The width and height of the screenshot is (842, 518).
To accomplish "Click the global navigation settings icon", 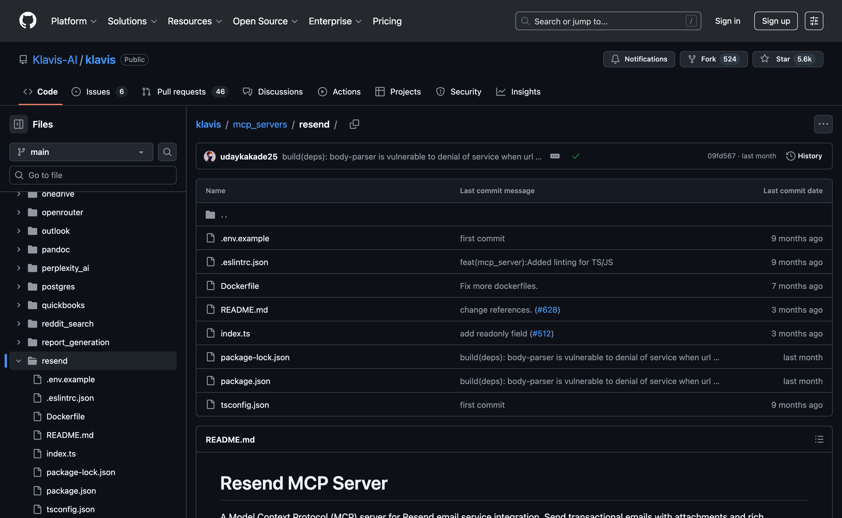I will click(814, 21).
